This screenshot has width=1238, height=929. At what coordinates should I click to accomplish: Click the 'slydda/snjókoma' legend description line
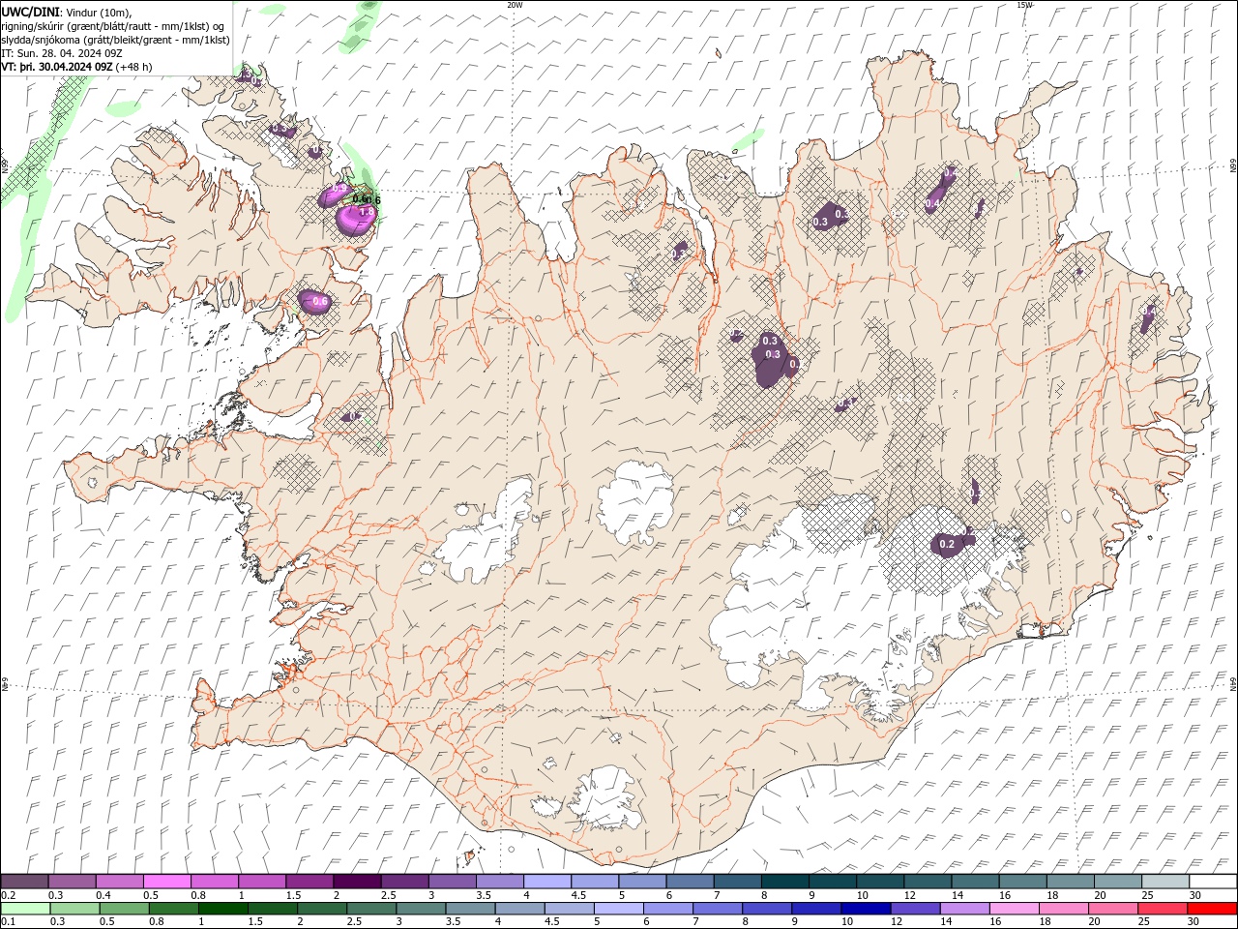[x=116, y=40]
